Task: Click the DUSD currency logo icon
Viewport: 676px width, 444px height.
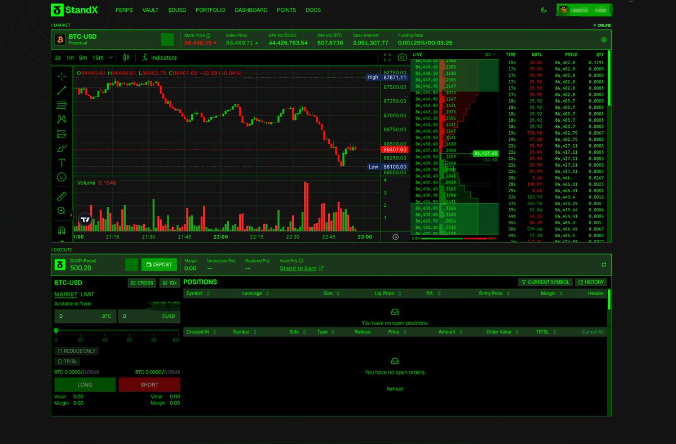Action: (x=60, y=264)
